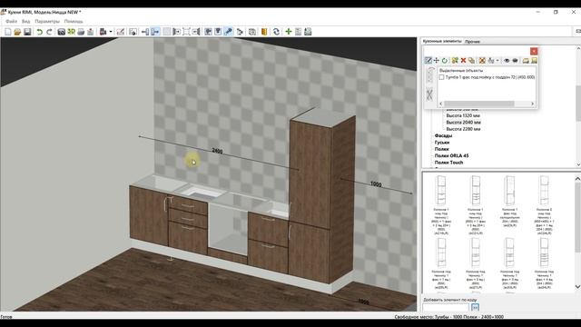
Task: Click the left arrow of the popup's horizontal scrollbar
Action: tap(441, 104)
